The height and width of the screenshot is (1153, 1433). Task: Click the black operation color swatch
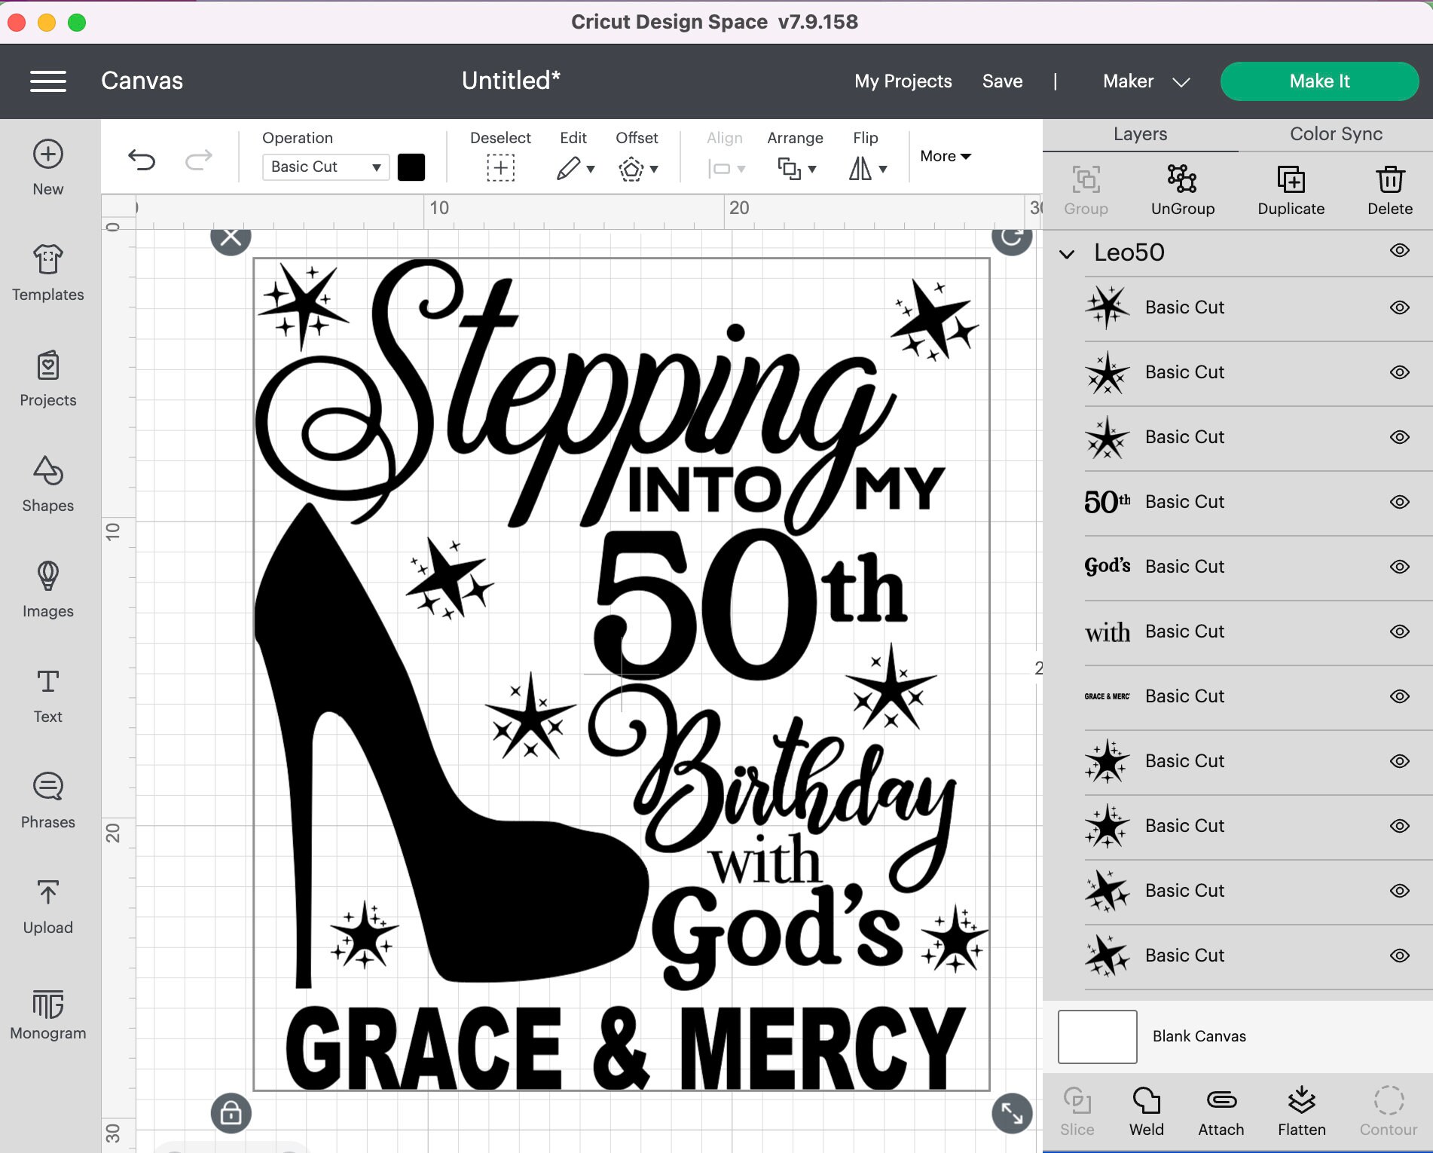[411, 167]
